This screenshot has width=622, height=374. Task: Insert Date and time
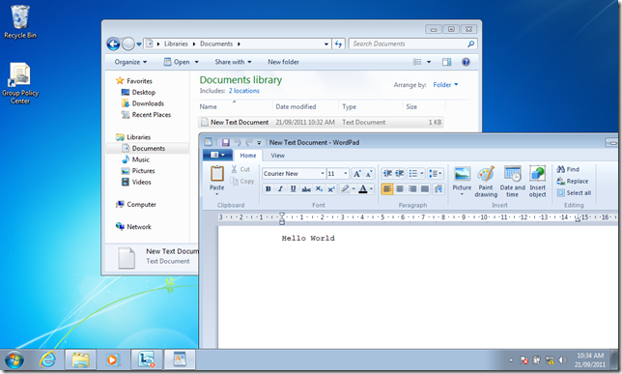[512, 174]
